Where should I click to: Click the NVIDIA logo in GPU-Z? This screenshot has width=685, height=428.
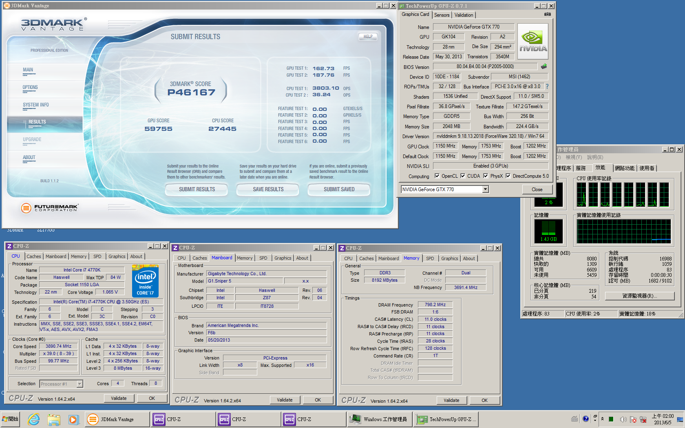tap(533, 42)
